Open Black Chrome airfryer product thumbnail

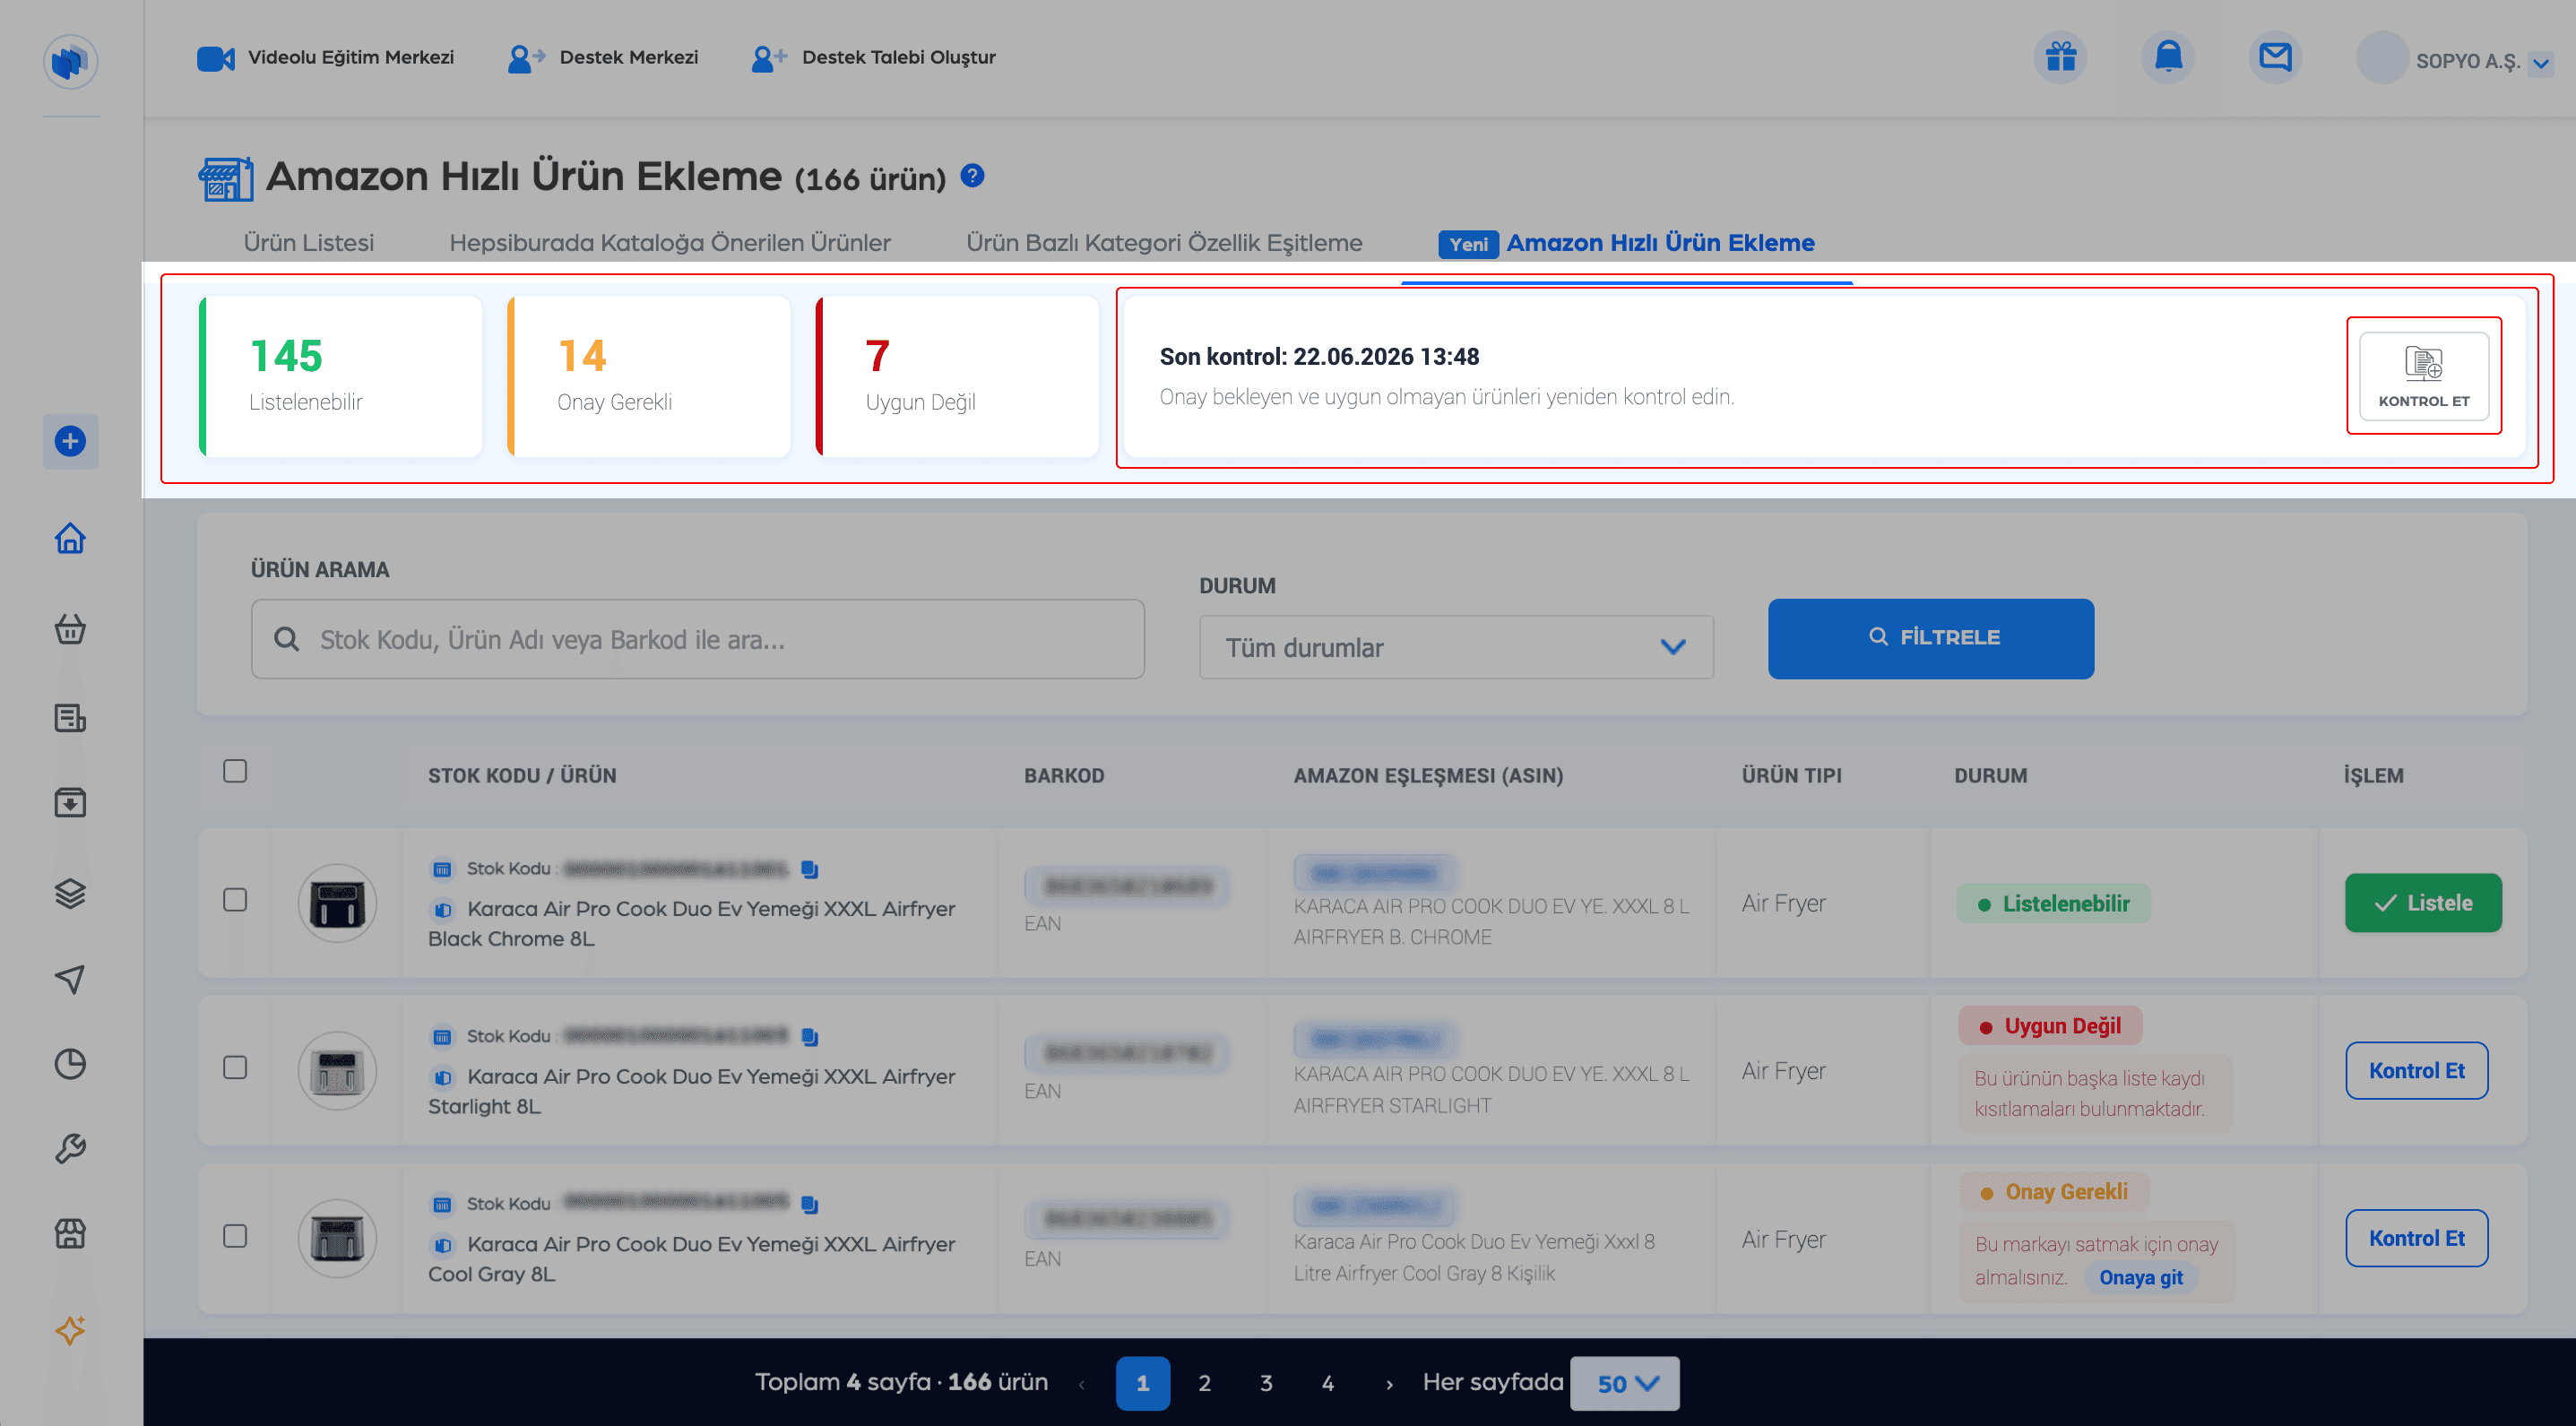pos(337,903)
